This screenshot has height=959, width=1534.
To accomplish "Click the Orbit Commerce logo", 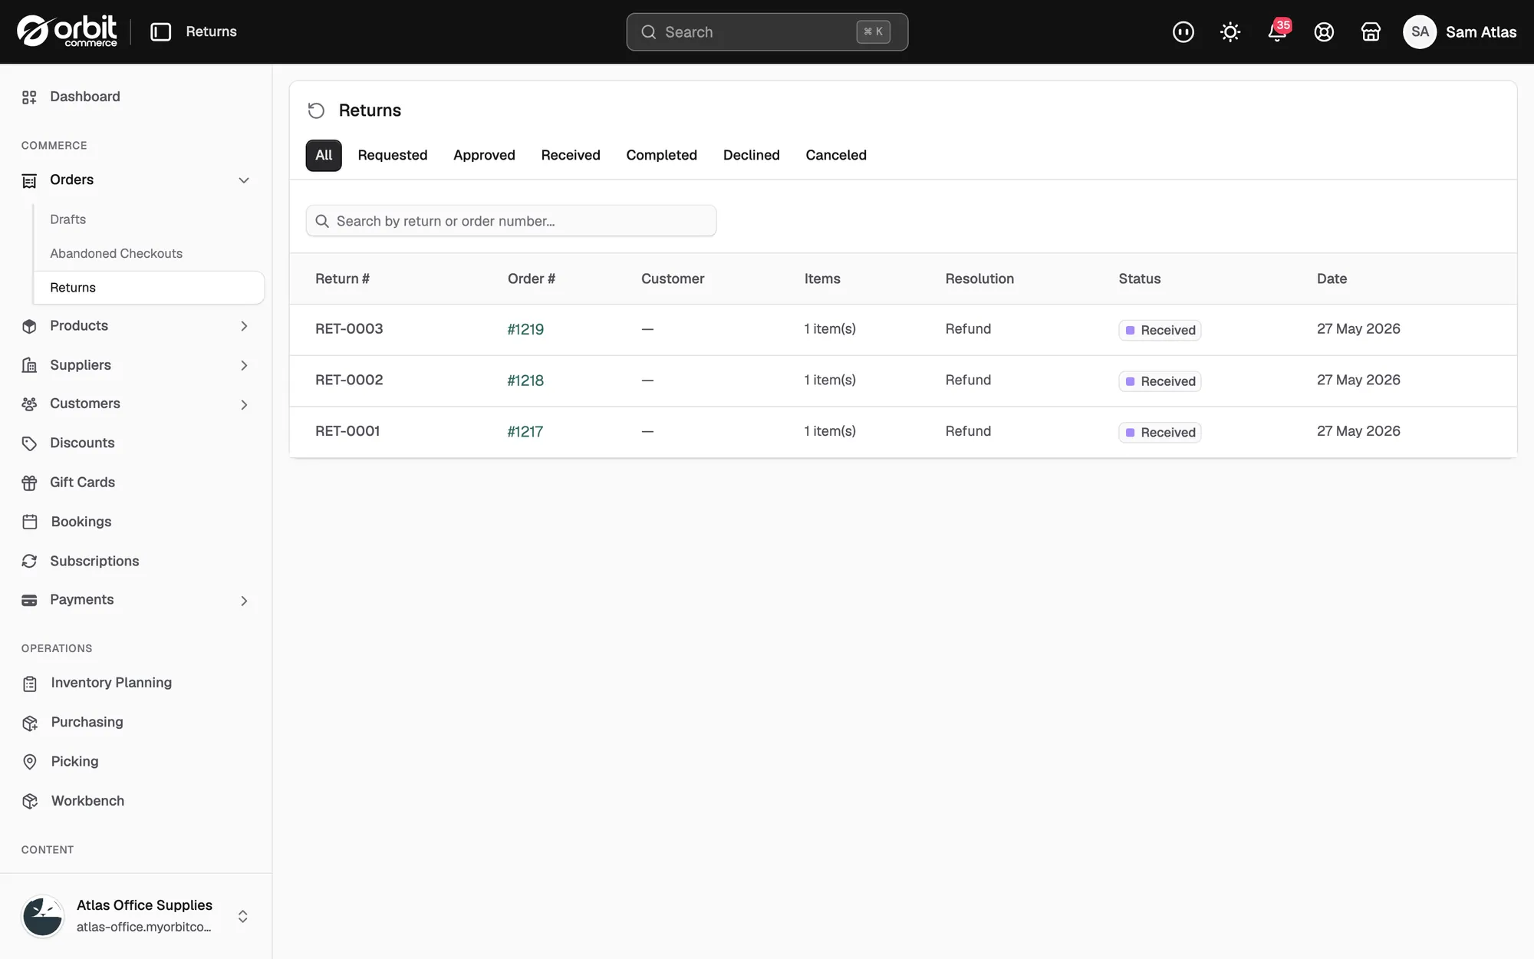I will (x=67, y=31).
